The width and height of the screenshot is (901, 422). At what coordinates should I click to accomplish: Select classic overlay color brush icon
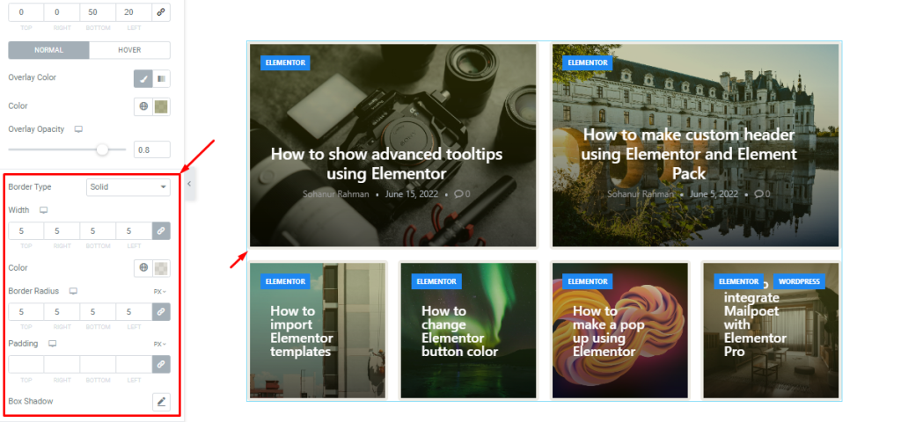point(143,78)
